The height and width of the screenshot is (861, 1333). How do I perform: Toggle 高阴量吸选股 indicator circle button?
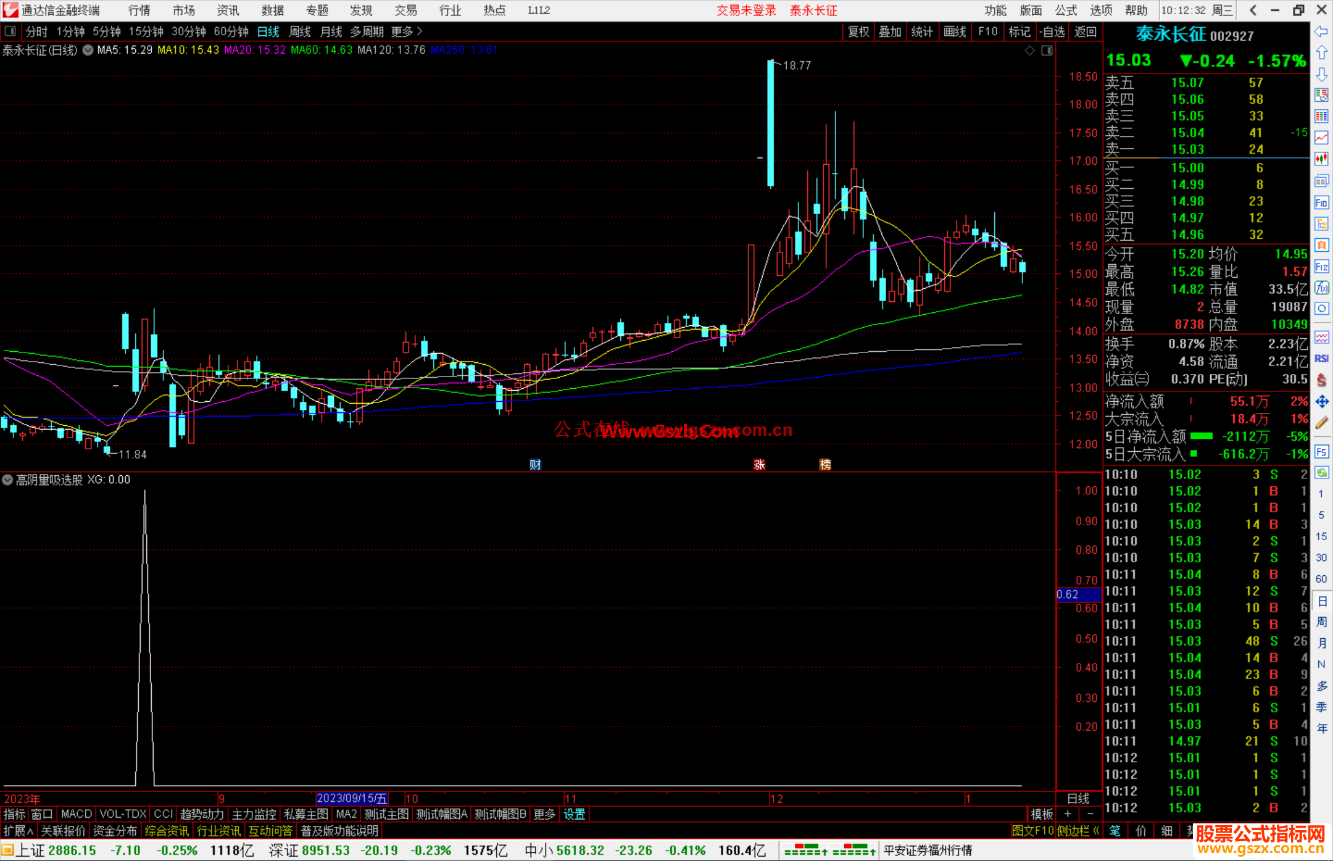tap(7, 480)
